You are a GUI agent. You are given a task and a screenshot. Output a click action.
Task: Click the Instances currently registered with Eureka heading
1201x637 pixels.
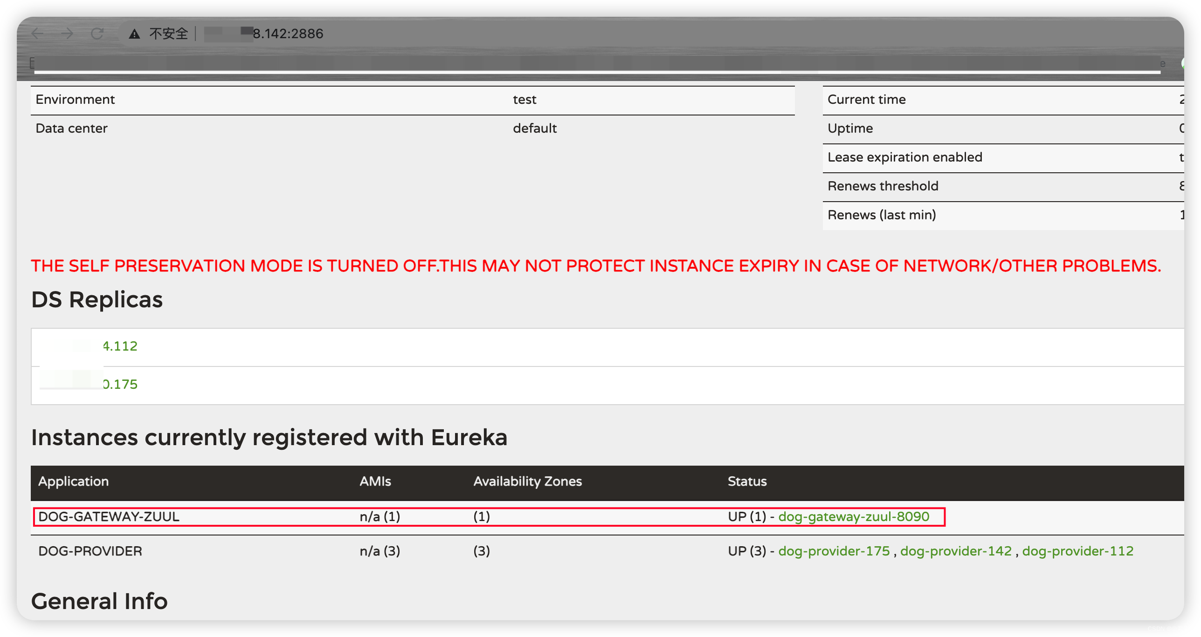[269, 438]
